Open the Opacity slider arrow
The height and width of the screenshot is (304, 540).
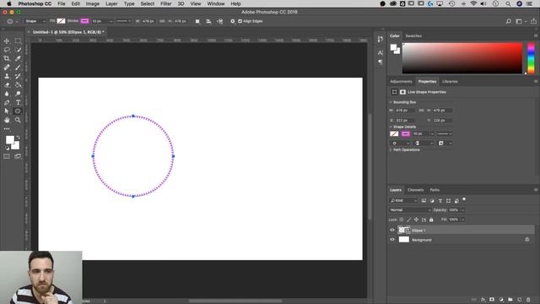pos(463,210)
